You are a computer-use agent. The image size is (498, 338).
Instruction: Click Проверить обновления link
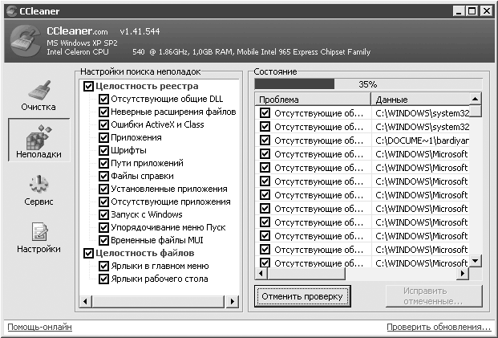[x=438, y=328]
